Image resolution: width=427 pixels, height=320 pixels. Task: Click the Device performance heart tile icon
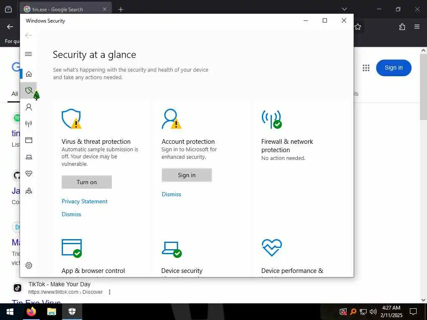pos(272,247)
